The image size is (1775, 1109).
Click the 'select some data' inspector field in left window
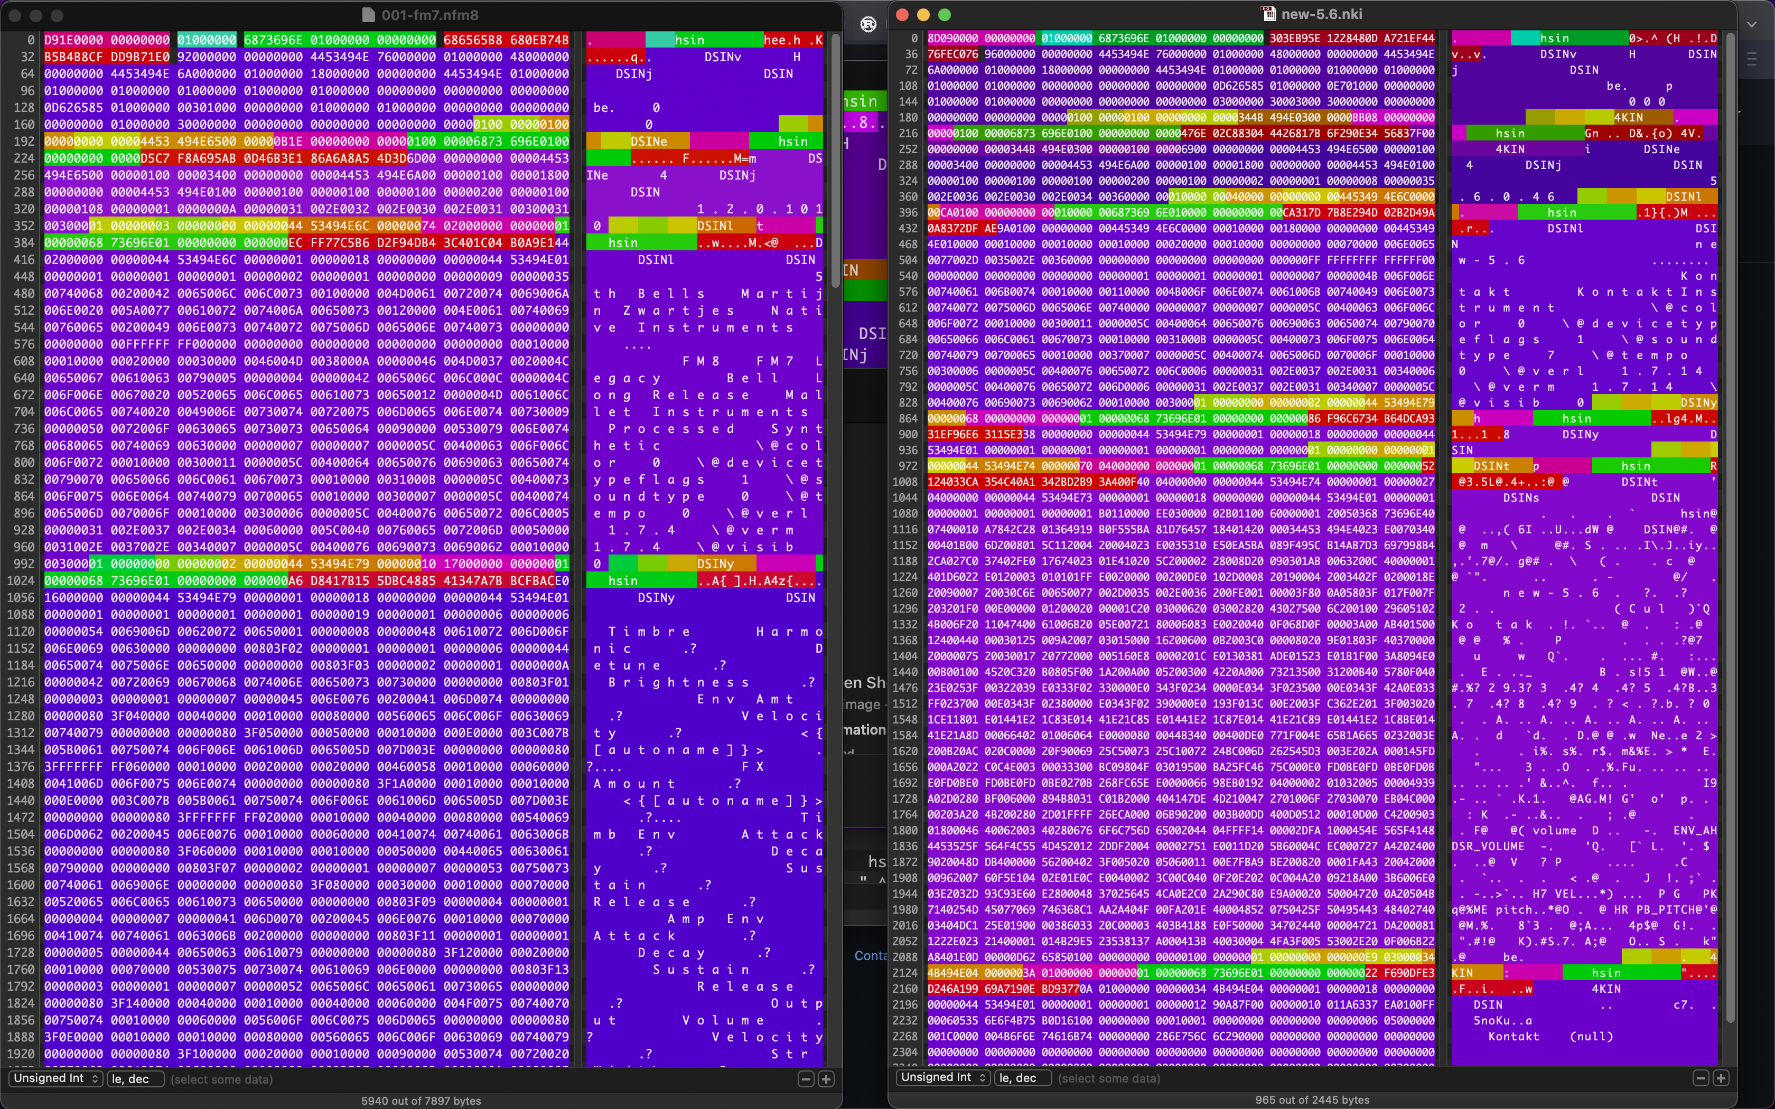(221, 1079)
